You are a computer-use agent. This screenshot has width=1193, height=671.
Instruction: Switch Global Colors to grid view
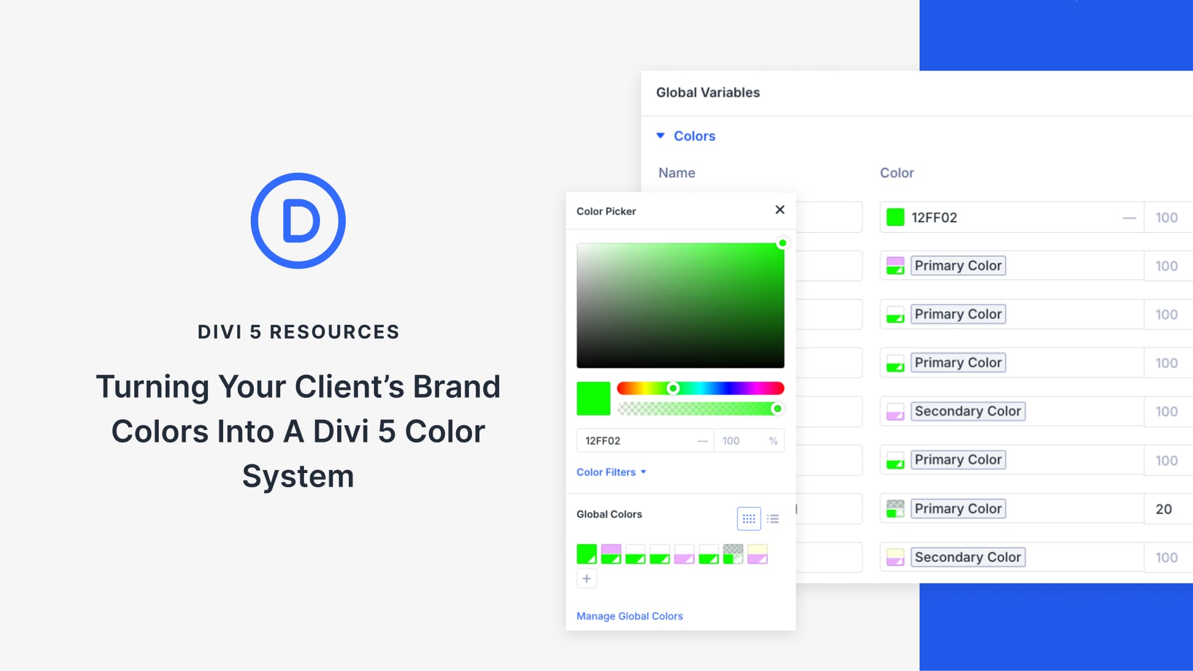(x=749, y=518)
